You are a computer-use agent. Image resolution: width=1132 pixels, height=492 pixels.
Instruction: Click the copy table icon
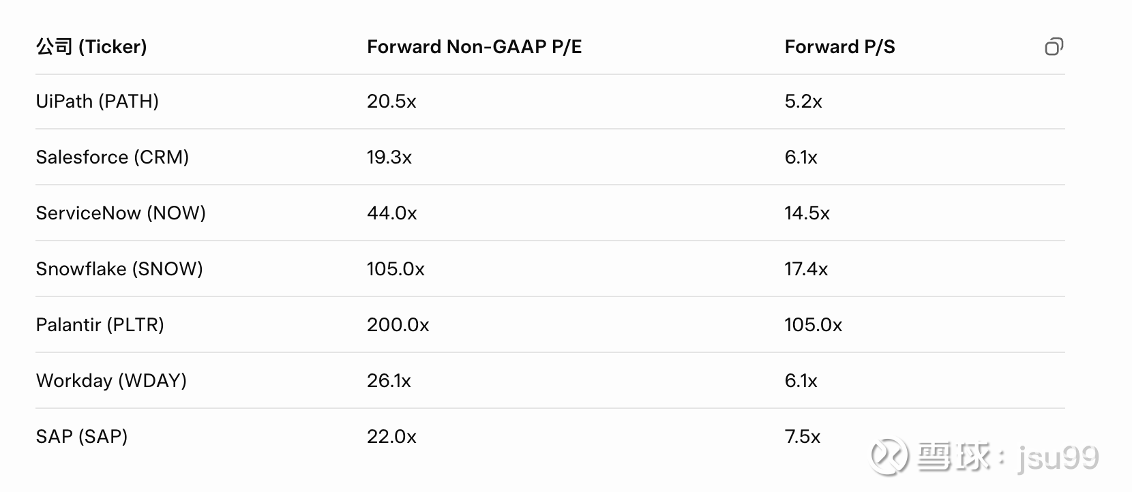(1054, 46)
